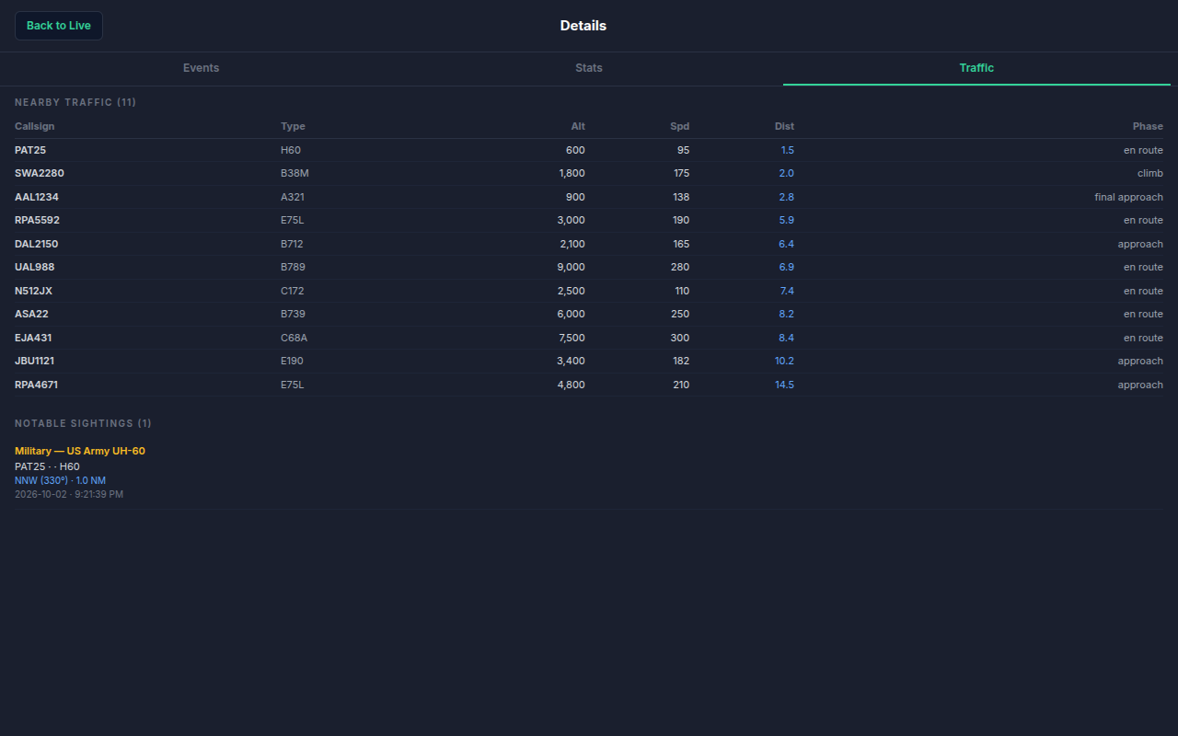Click the 9,000 altitude value
This screenshot has height=736, width=1178.
[x=571, y=267]
